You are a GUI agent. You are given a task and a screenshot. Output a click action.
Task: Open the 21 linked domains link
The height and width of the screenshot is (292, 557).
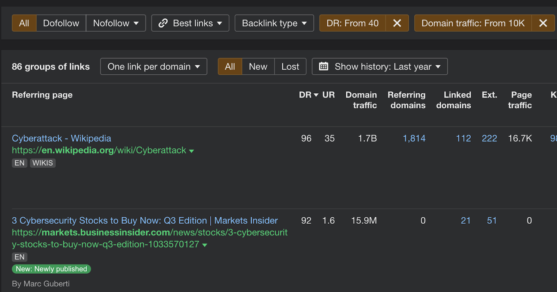click(465, 220)
